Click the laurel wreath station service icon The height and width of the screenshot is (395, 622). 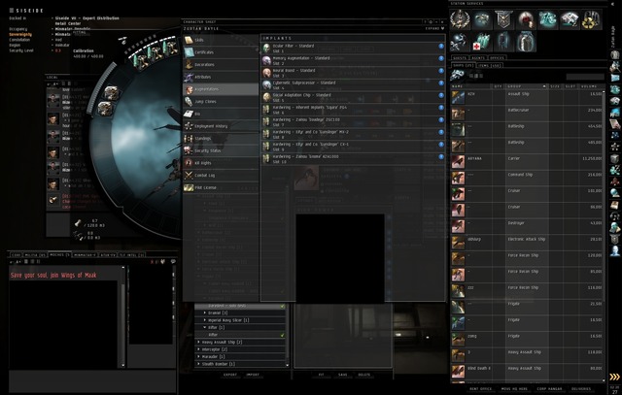click(x=460, y=19)
